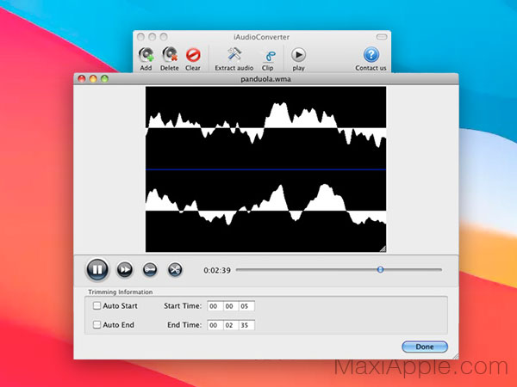
Task: Click the iAudioConverter window title
Action: (261, 37)
